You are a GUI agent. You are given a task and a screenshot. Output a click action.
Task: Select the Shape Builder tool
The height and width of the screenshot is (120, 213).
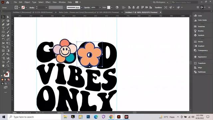(3, 47)
